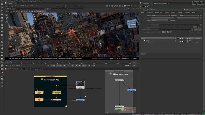Select the 3D nodes cube icon in toolbar
Viewport: 205px width, 115px height.
pyautogui.click(x=2, y=35)
